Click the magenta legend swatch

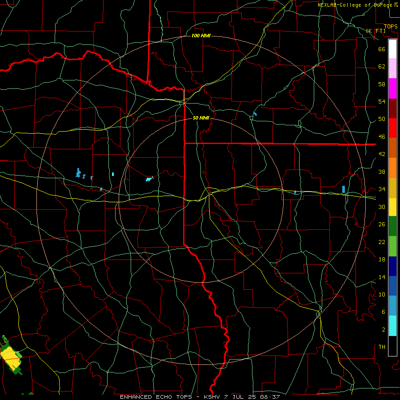tap(392, 88)
